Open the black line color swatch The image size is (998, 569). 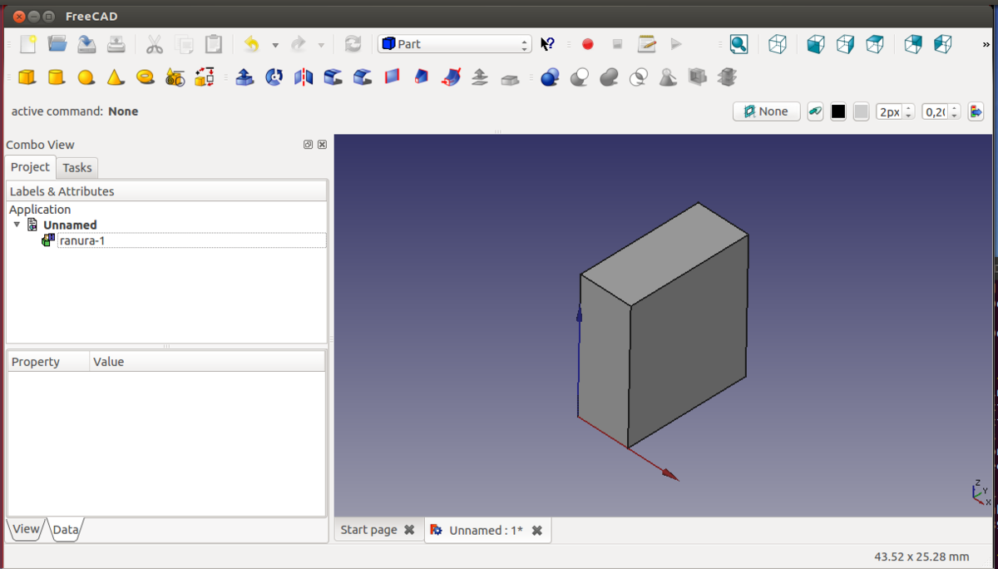838,111
